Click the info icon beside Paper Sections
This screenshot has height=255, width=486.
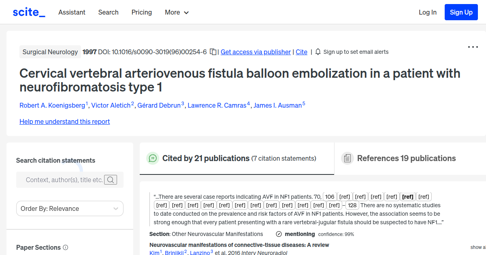coord(65,247)
